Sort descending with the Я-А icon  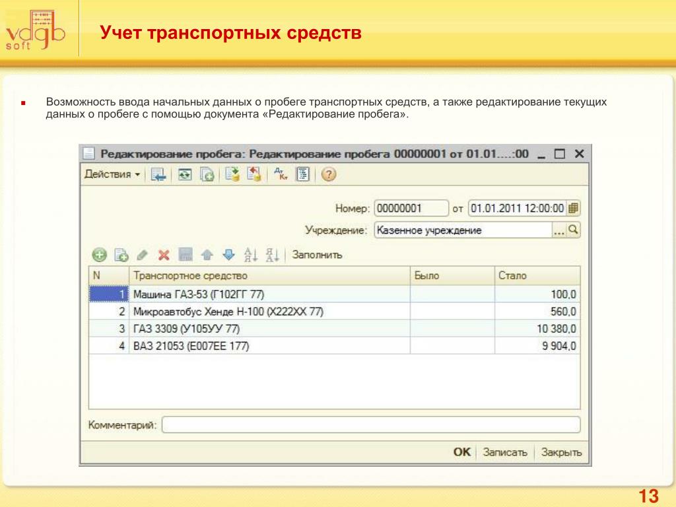pyautogui.click(x=272, y=255)
